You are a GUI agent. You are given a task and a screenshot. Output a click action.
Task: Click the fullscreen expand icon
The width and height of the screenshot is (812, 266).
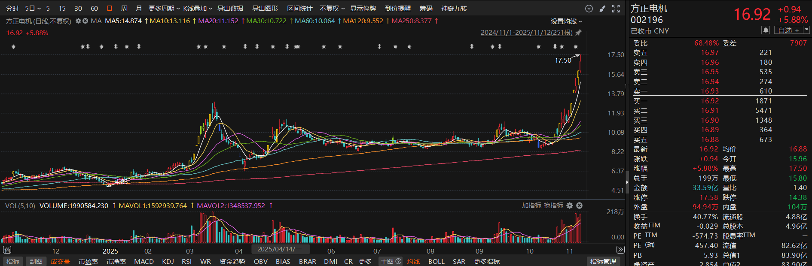pyautogui.click(x=616, y=9)
